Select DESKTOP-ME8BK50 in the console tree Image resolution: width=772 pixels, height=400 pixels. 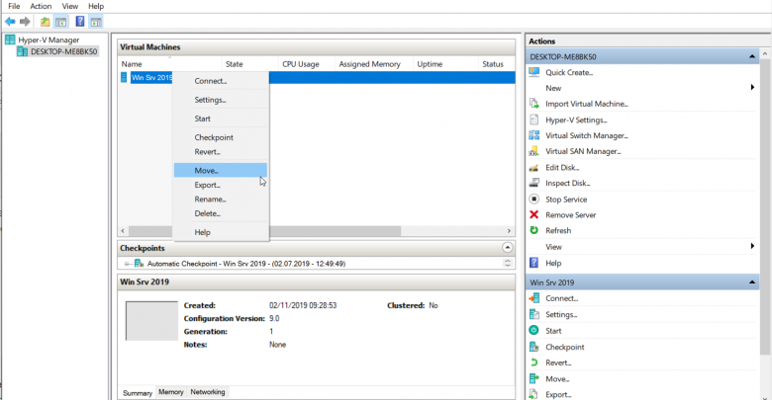coord(63,51)
